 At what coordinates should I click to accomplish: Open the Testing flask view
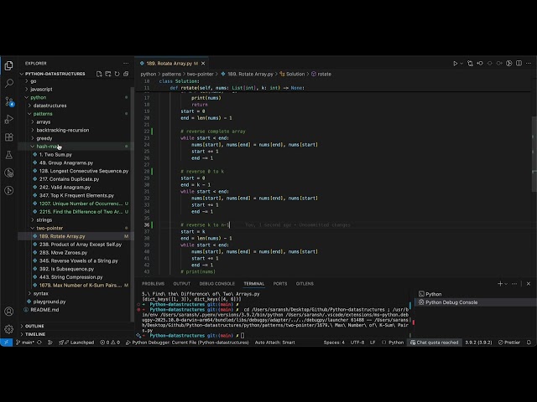tap(9, 155)
